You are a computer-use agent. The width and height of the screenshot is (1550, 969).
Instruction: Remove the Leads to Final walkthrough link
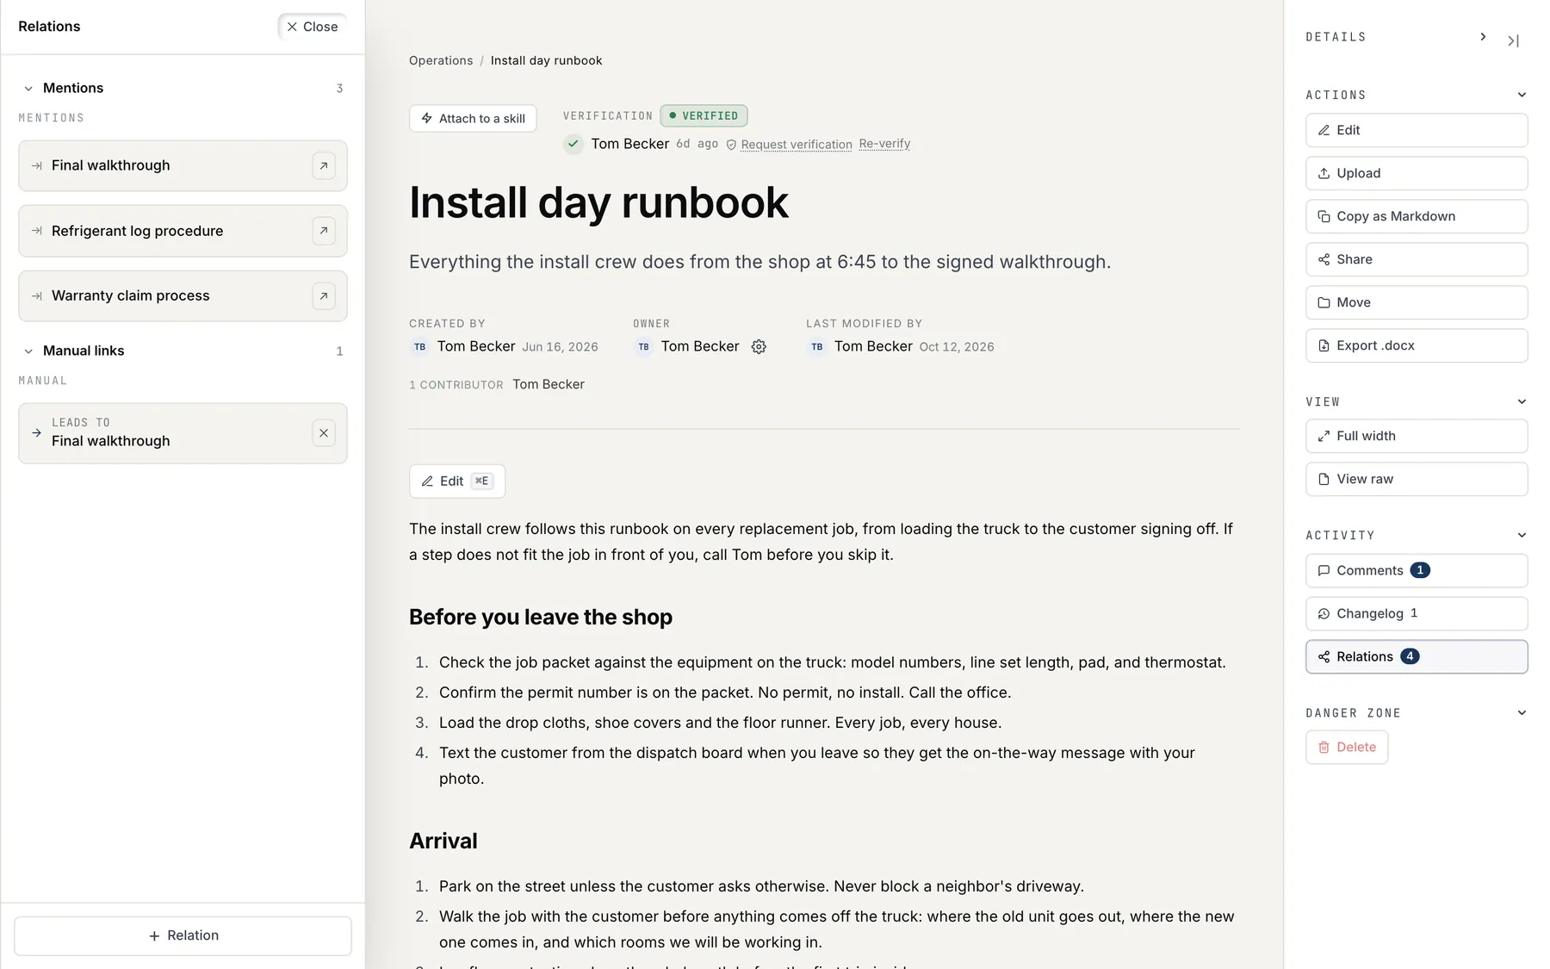[x=324, y=433]
